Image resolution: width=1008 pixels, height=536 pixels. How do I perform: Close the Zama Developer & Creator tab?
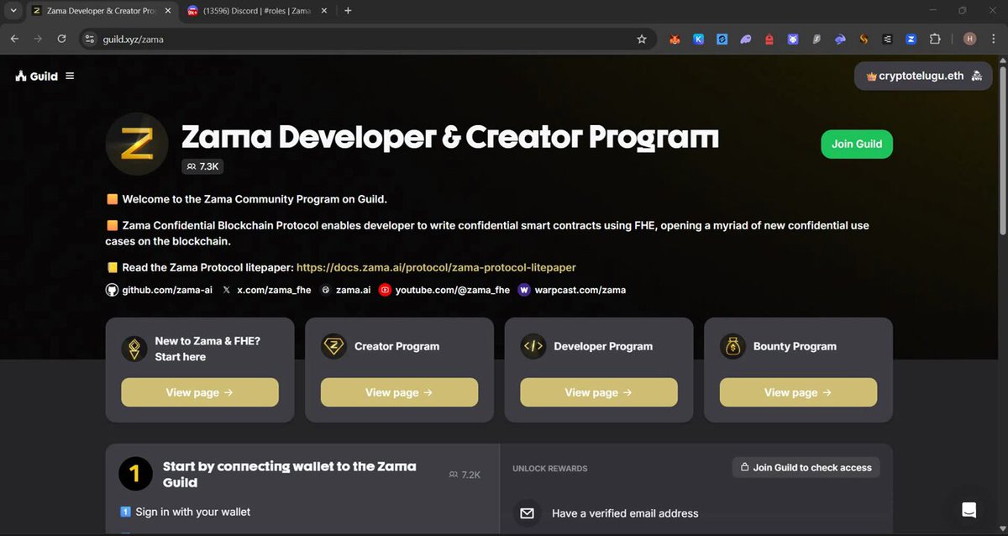click(x=166, y=11)
